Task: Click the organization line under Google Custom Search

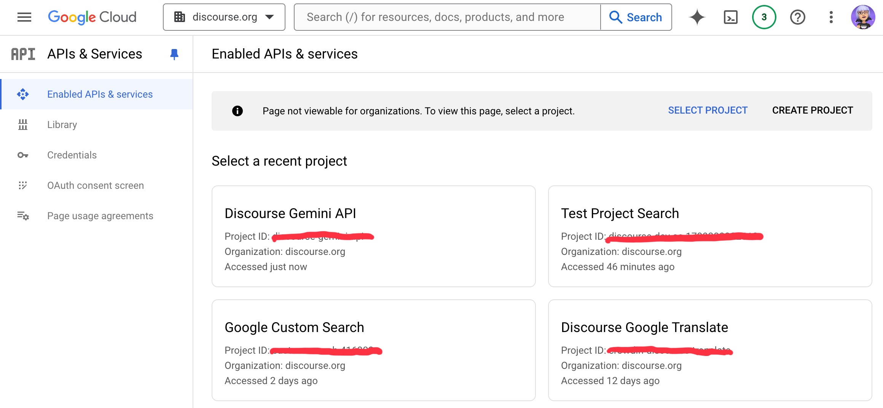Action: pos(285,365)
